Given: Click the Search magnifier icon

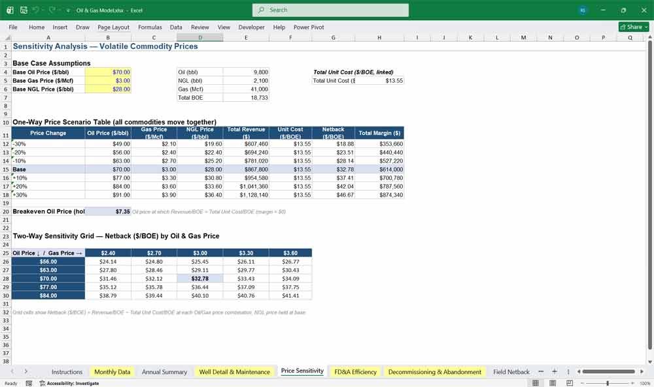Looking at the screenshot, I should click(261, 10).
